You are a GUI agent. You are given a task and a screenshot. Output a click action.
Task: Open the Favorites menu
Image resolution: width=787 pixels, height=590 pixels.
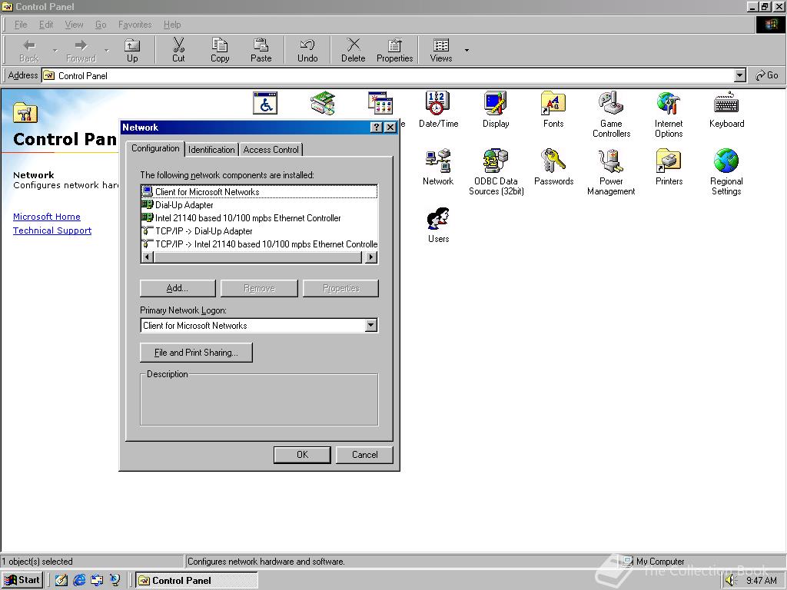pos(135,25)
